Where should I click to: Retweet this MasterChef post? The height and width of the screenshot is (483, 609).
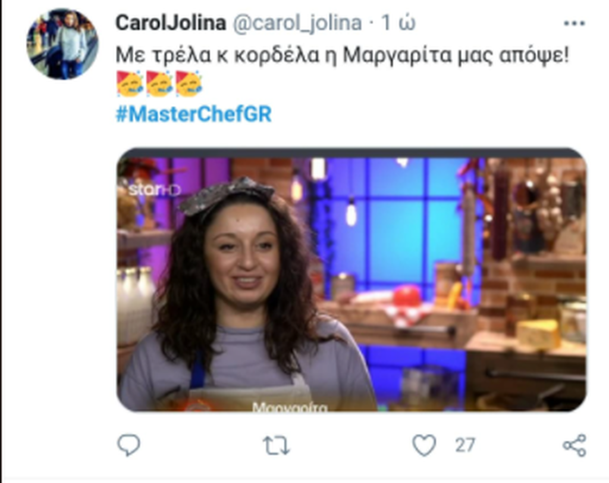coord(276,445)
